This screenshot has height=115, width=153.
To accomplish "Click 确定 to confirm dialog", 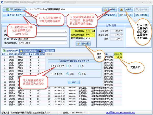I will click(73, 82).
